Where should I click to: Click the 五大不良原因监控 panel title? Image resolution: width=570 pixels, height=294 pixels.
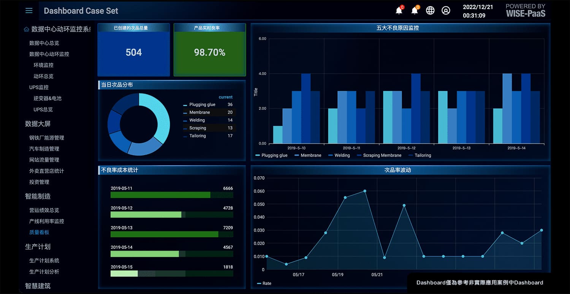[x=397, y=28]
